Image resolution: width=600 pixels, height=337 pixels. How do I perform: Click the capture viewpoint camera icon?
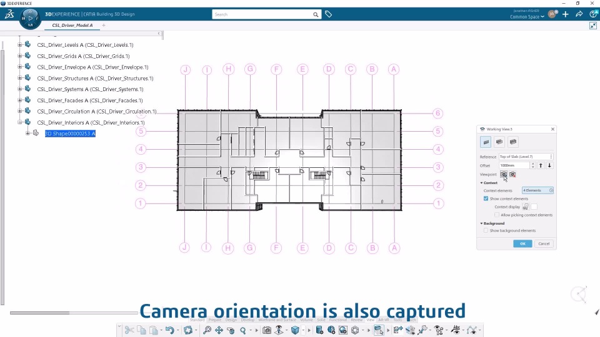(504, 174)
